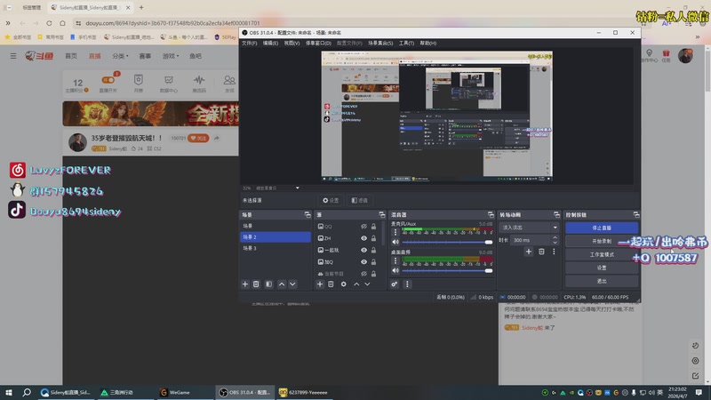711x400 pixels.
Task: Remove scene transition with trash icon
Action: pos(541,252)
